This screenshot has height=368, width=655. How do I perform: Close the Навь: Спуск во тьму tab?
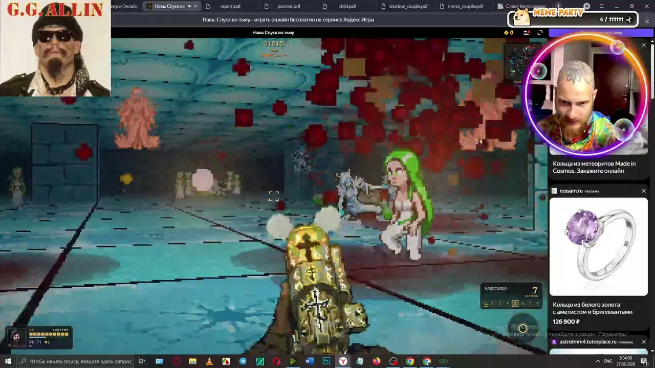click(x=195, y=6)
